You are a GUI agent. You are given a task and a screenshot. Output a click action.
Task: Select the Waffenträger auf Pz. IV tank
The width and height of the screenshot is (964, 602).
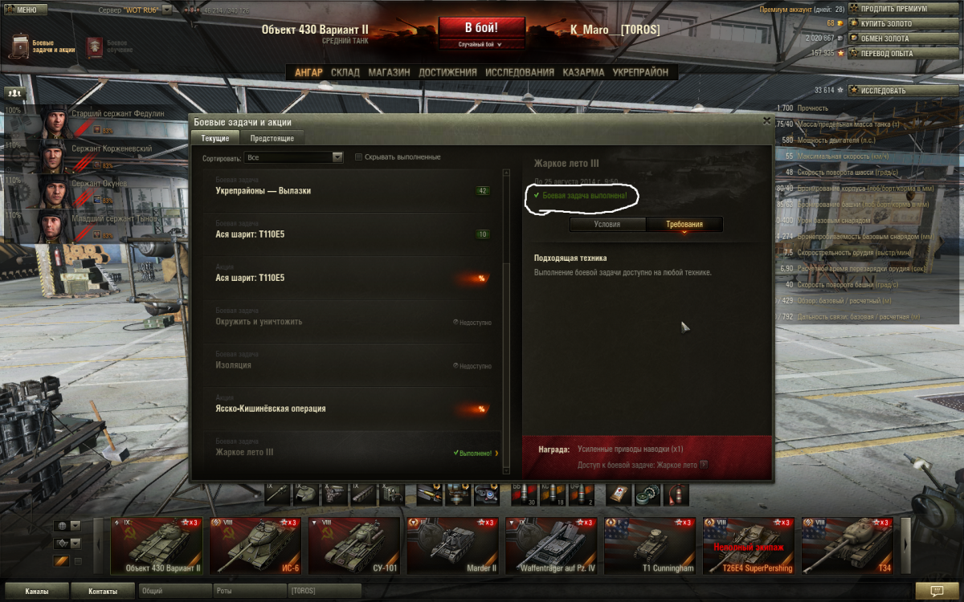pyautogui.click(x=551, y=546)
